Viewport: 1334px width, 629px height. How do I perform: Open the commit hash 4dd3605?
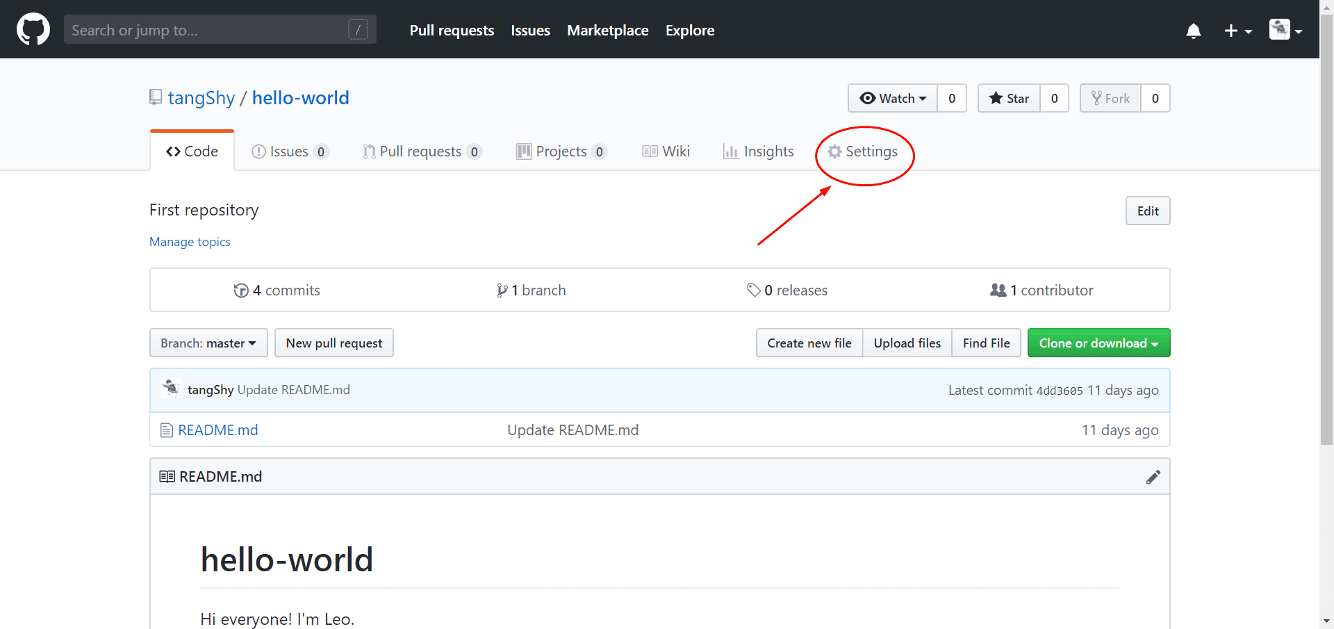click(1060, 391)
